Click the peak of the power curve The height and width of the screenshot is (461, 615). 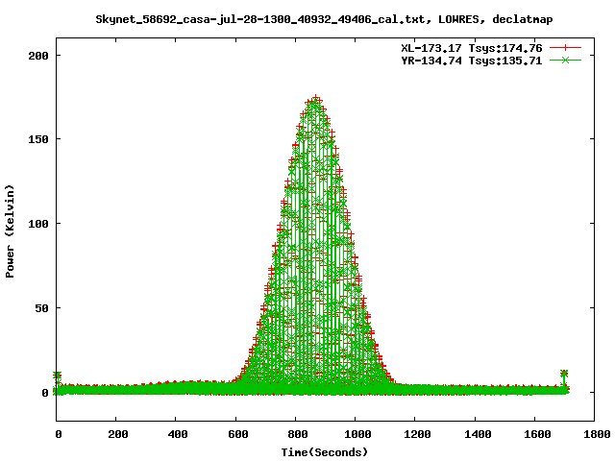pyautogui.click(x=316, y=98)
